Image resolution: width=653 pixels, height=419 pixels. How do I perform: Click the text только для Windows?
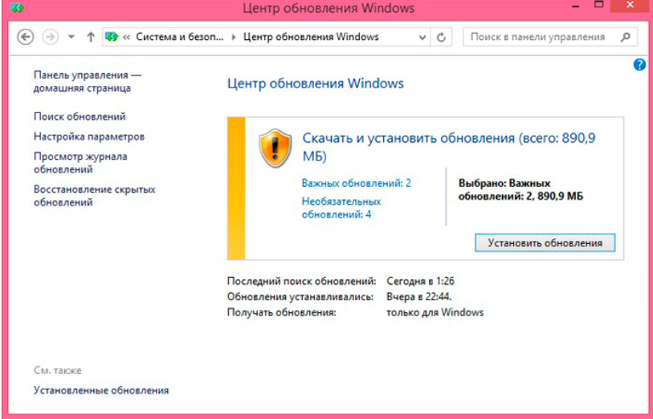(435, 312)
